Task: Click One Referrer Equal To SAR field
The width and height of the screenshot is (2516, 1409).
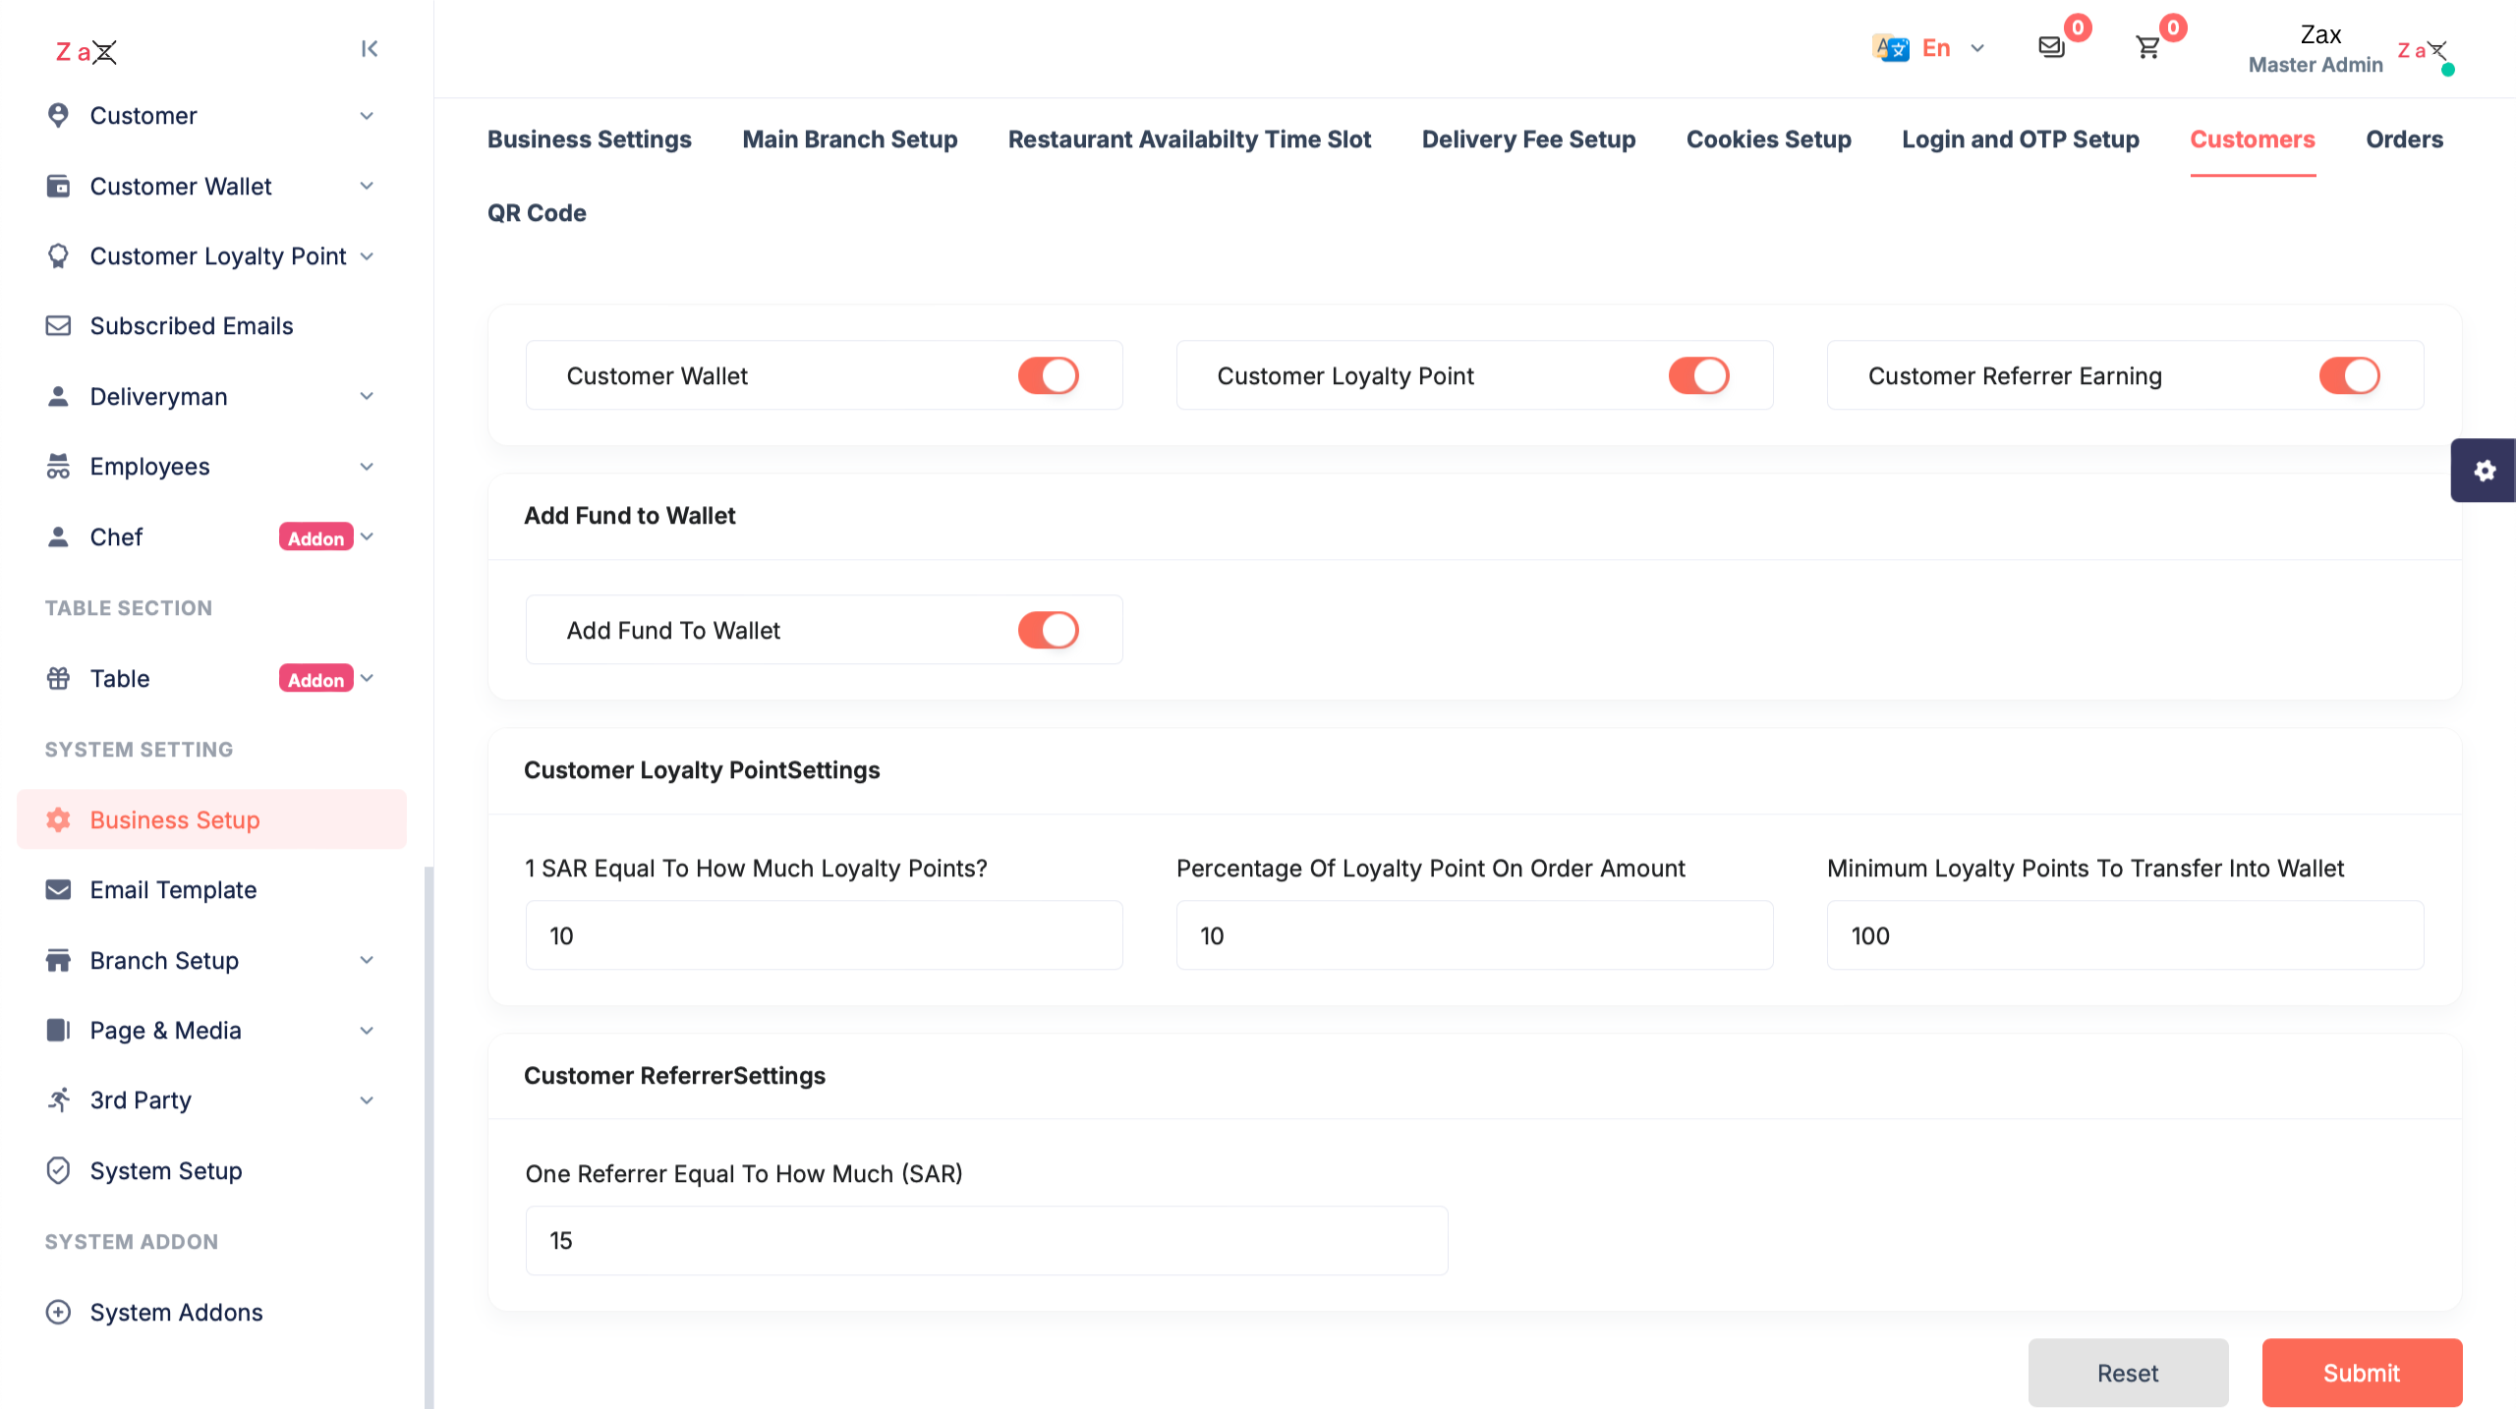Action: pos(987,1241)
